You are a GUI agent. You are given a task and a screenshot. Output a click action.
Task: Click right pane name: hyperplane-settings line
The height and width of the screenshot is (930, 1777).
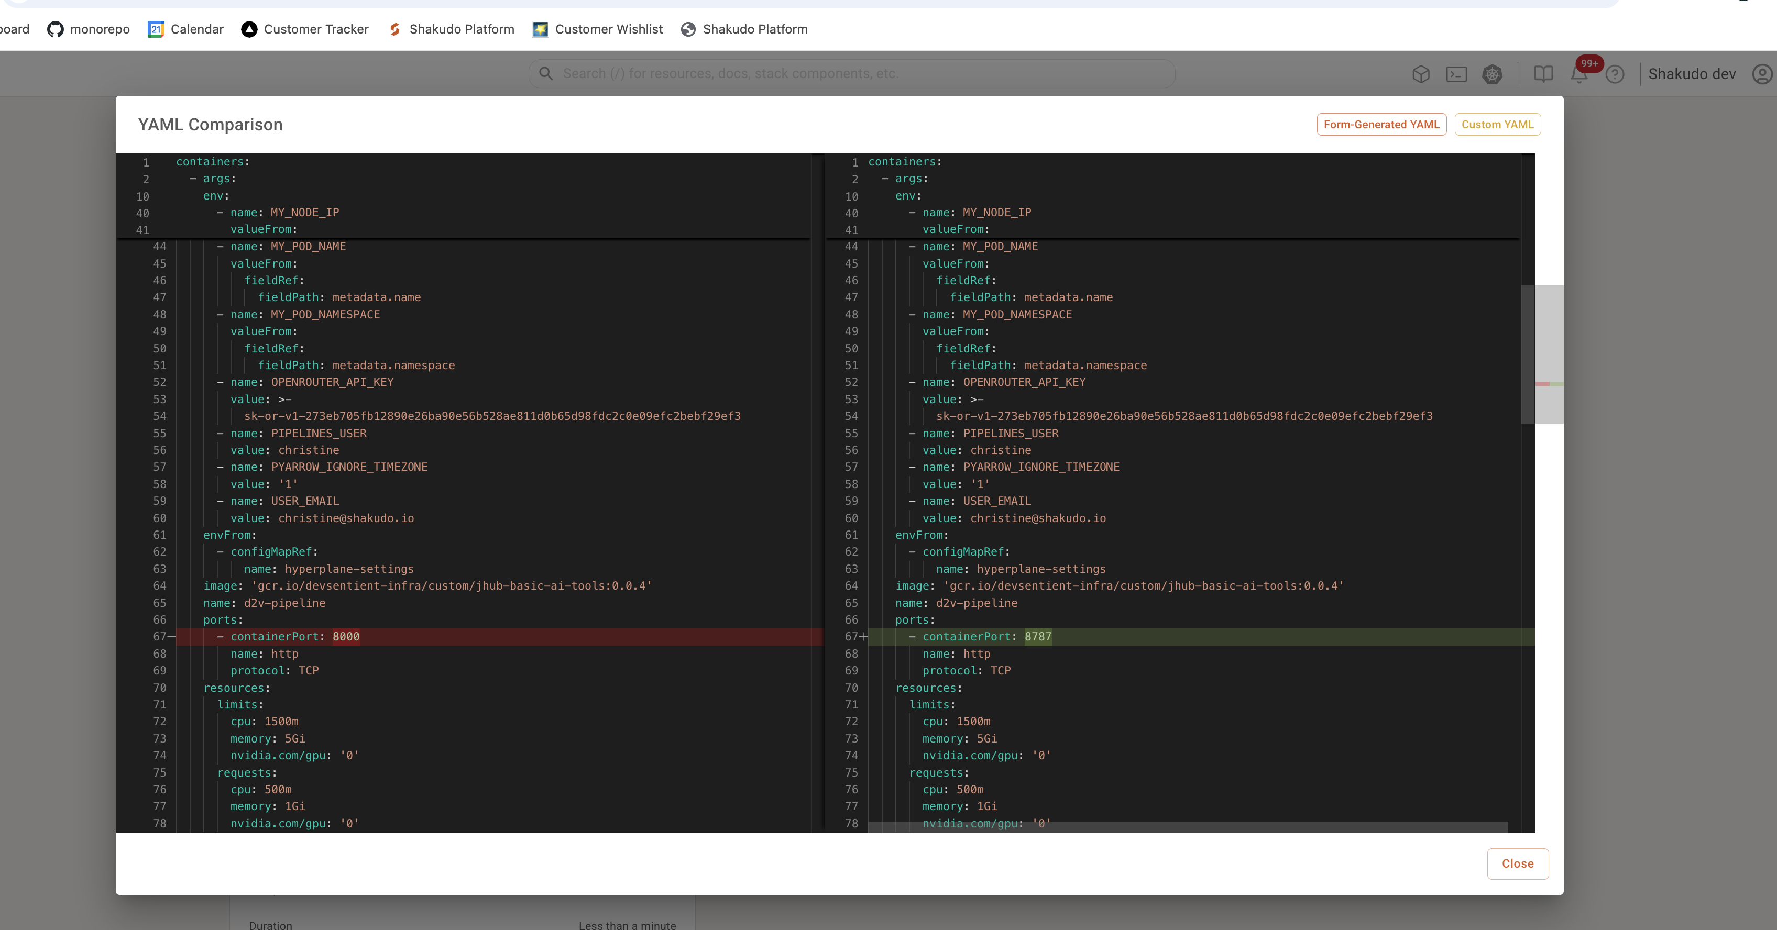[1021, 569]
